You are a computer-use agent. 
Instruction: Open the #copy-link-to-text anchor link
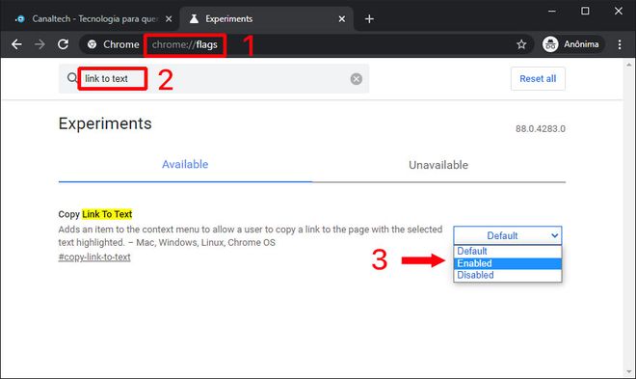tap(94, 257)
